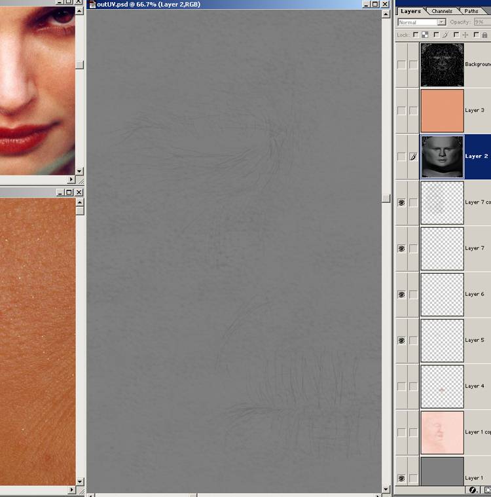Hide Layer 7 with its eye icon
Viewport: 491px width, 497px height.
pos(401,249)
